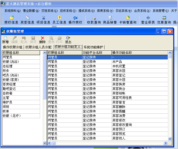Click right table scroll-up arrow

coord(170,53)
